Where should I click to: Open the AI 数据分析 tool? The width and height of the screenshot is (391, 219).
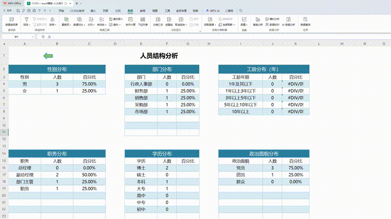(289, 21)
